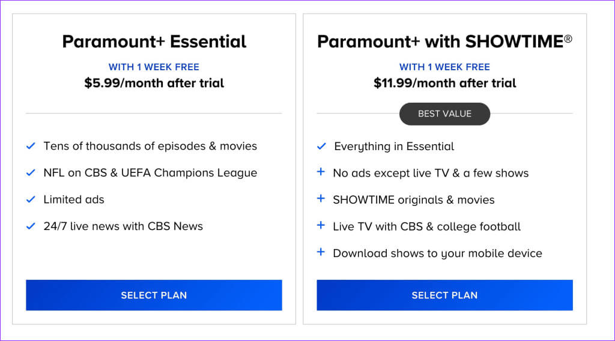This screenshot has width=615, height=341.
Task: Click plus icon beside SHOWTIME originals & movies
Action: point(321,199)
